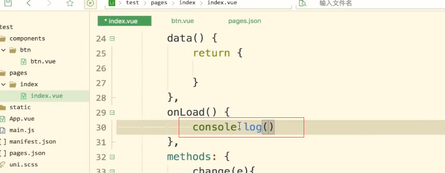
Task: Select the 'index' breadcrumb folder segment
Action: tap(187, 3)
